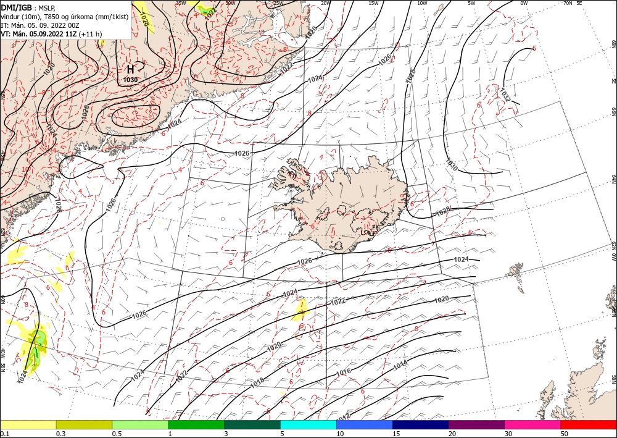Click the 'VT: Mán. 05.09.2022 11Z' valid time
This screenshot has height=438, width=617.
pyautogui.click(x=38, y=34)
